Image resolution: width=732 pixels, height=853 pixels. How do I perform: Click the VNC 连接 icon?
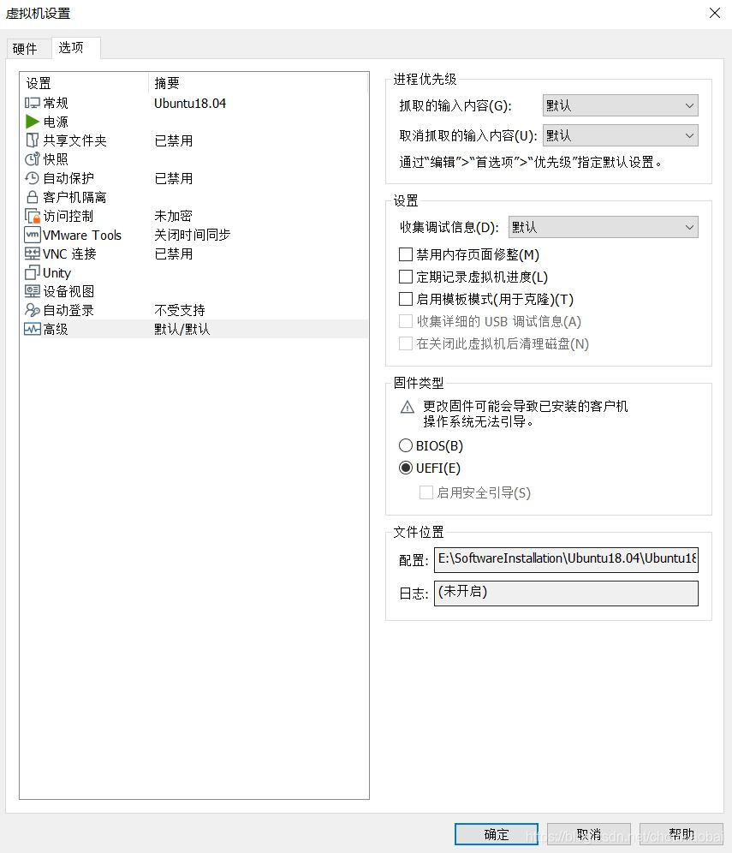point(32,254)
